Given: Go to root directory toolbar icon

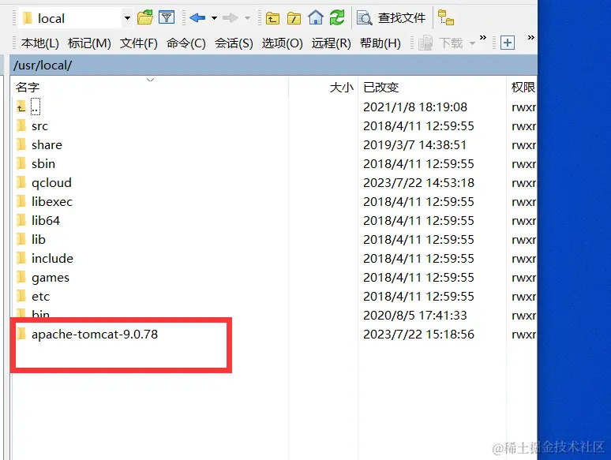Looking at the screenshot, I should click(294, 18).
